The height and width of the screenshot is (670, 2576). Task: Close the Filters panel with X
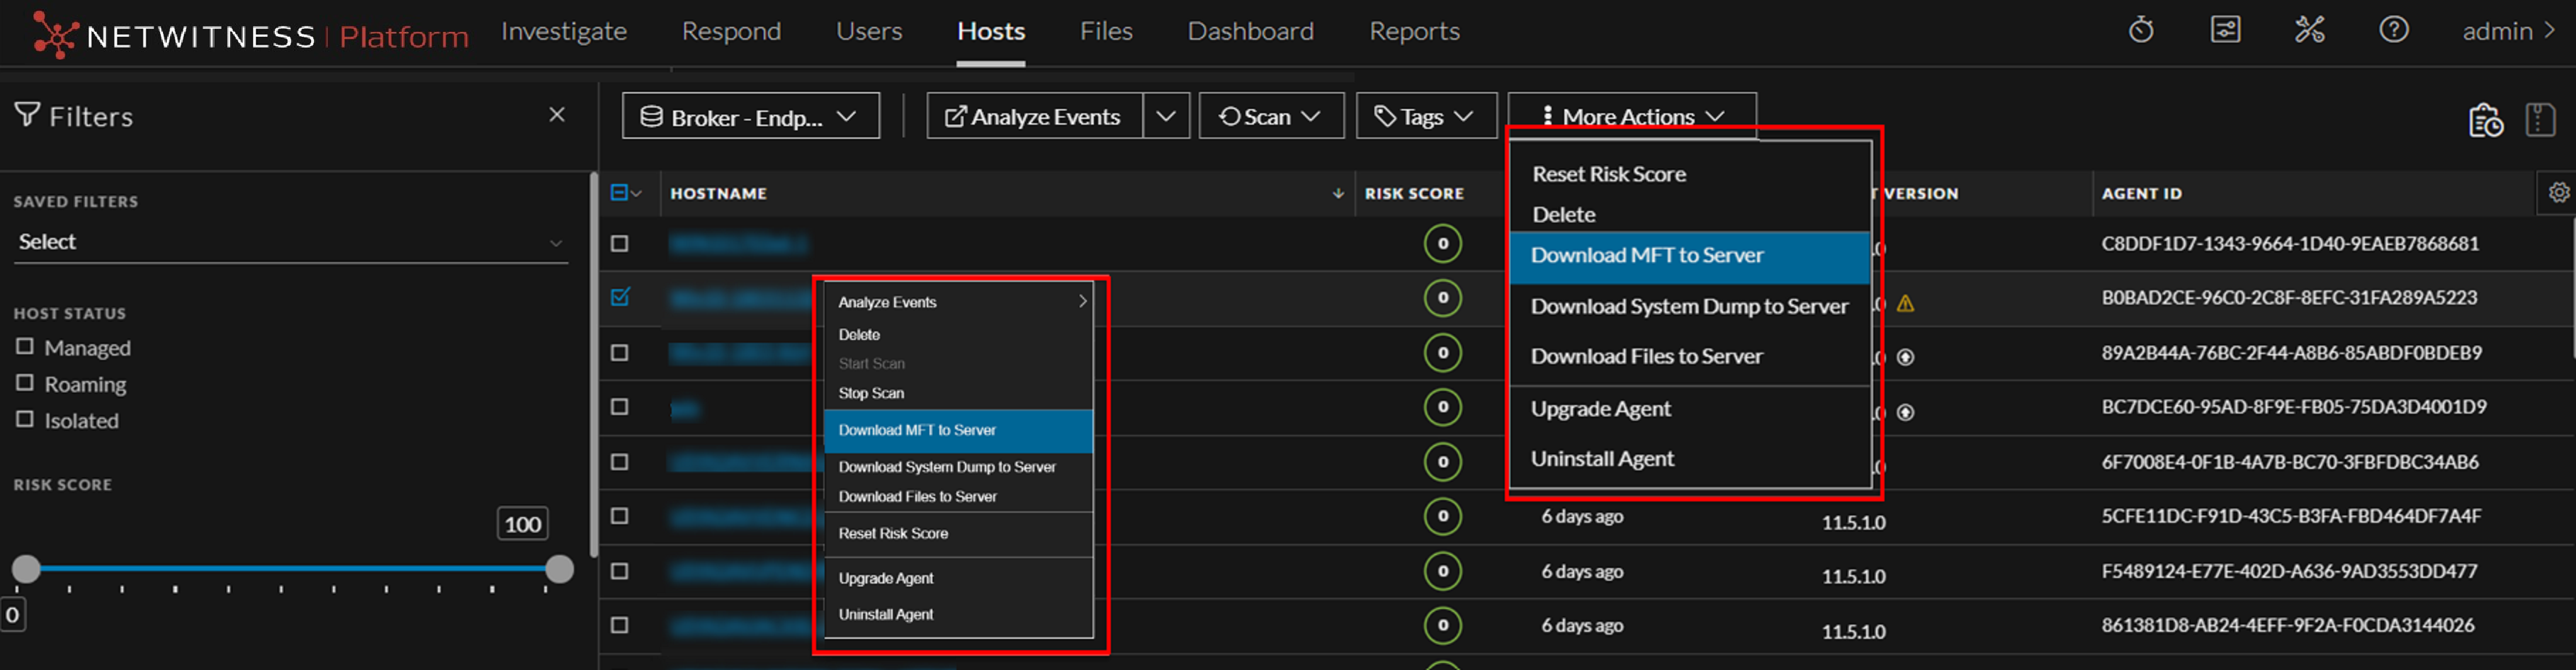[x=557, y=115]
